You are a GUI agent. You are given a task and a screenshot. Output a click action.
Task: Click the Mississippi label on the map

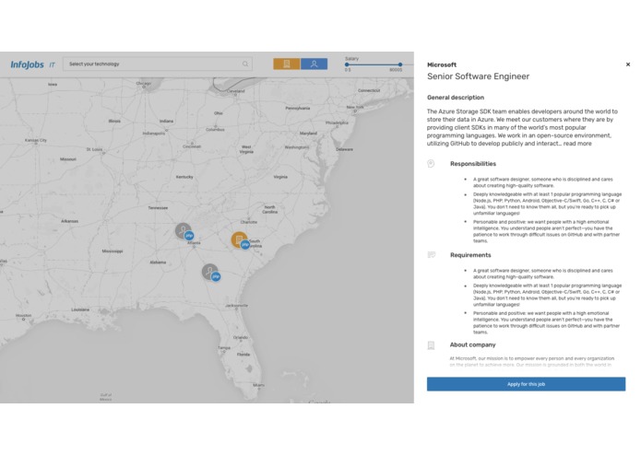click(x=113, y=251)
